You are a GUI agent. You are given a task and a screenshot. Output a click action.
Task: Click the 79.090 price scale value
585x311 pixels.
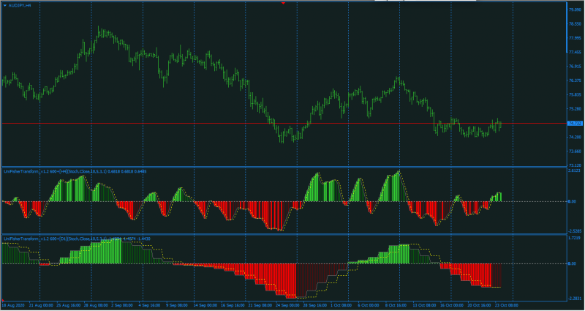point(575,10)
